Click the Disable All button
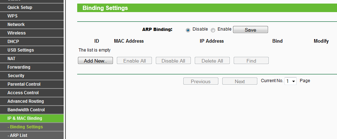Image resolution: width=337 pixels, height=139 pixels. coord(173,60)
